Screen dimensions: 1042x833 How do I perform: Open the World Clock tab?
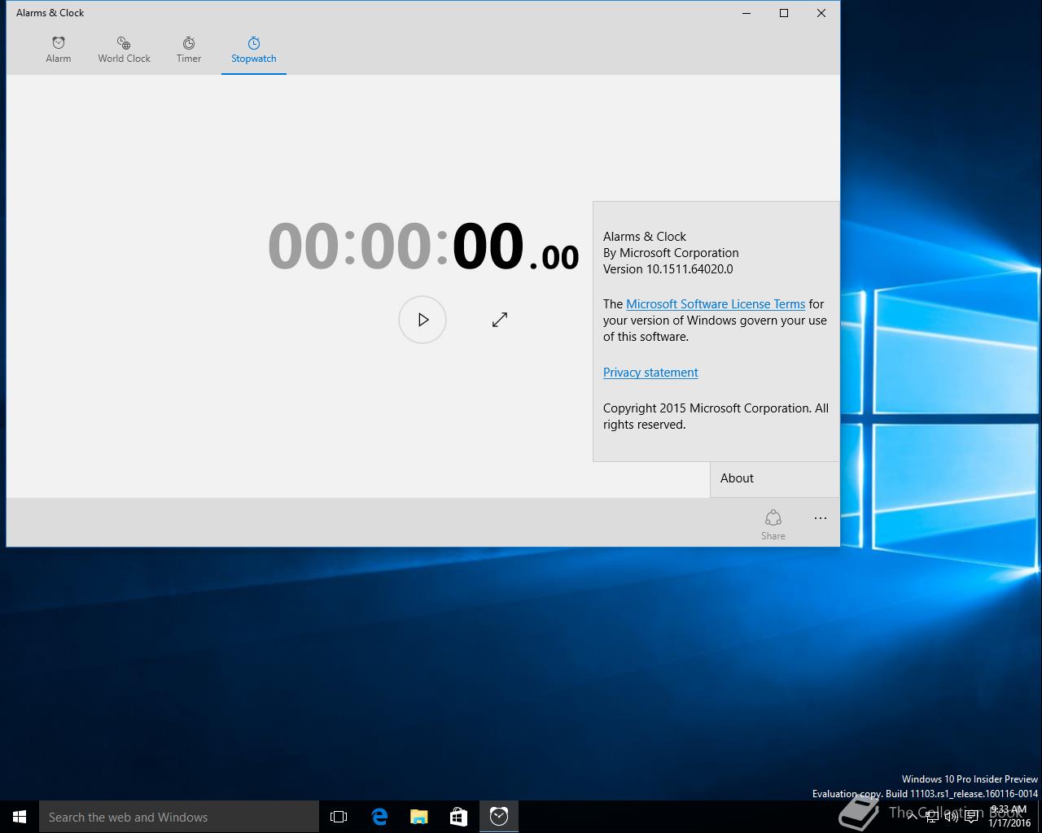point(124,50)
